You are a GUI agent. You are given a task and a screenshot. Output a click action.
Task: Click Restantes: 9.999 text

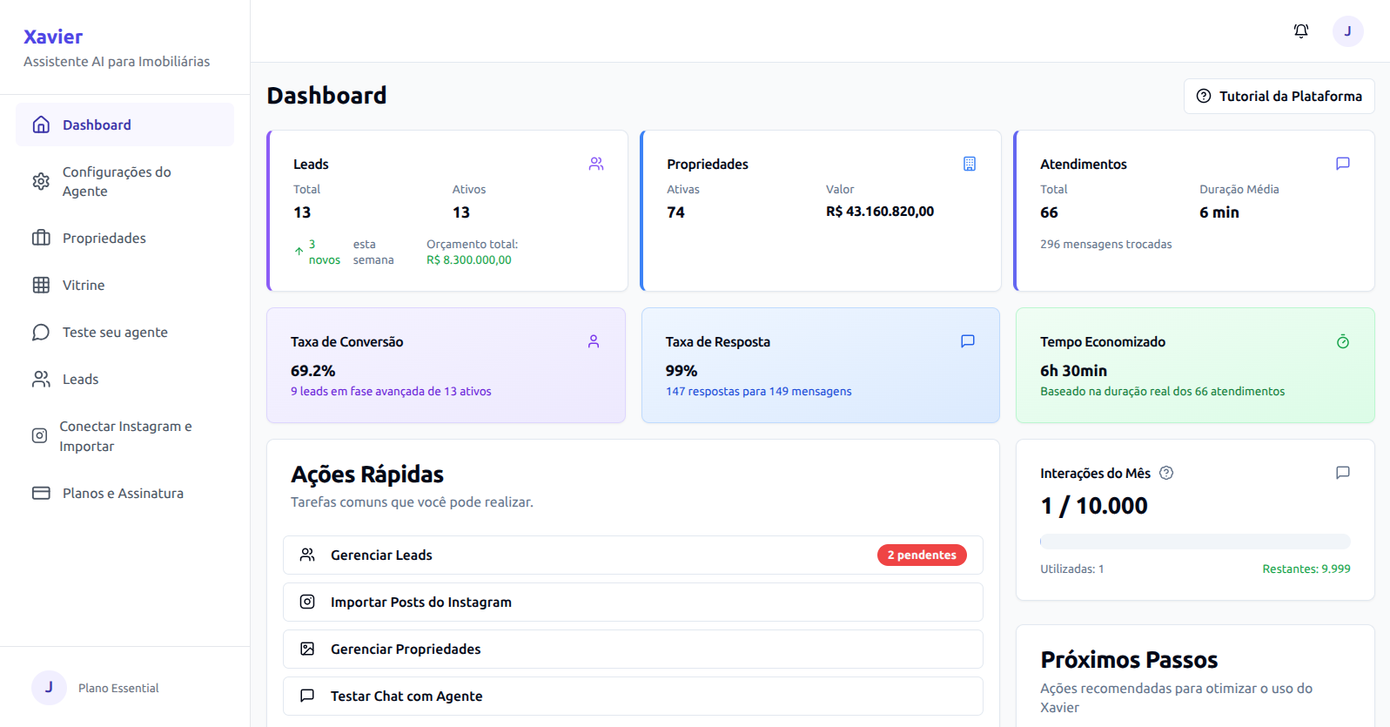(1306, 569)
